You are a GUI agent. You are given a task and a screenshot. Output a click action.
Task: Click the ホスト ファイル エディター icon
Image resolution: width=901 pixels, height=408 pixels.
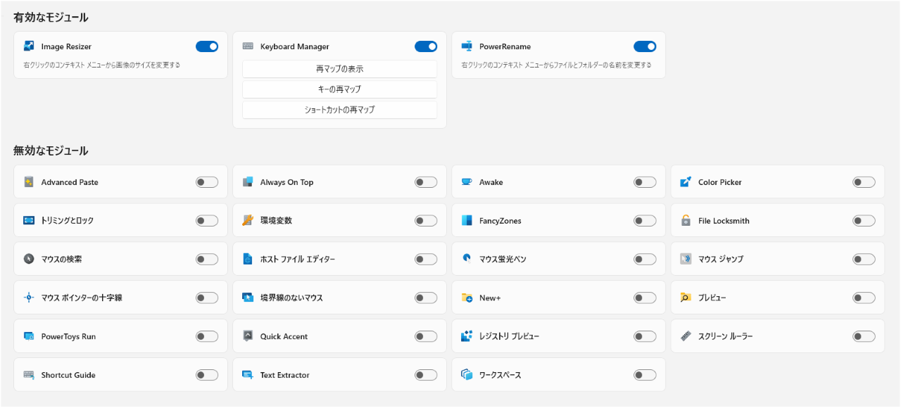248,259
